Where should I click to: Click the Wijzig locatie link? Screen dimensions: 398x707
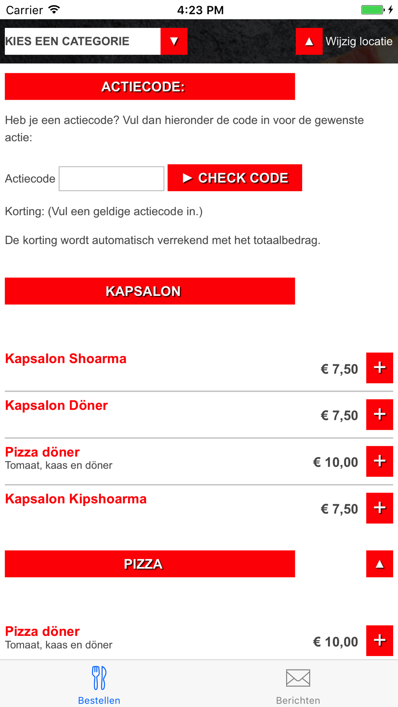coord(359,41)
